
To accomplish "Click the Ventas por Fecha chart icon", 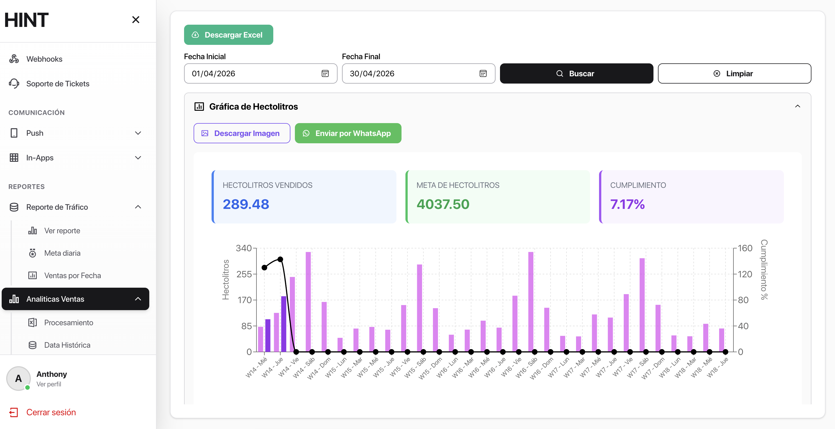I will (33, 275).
